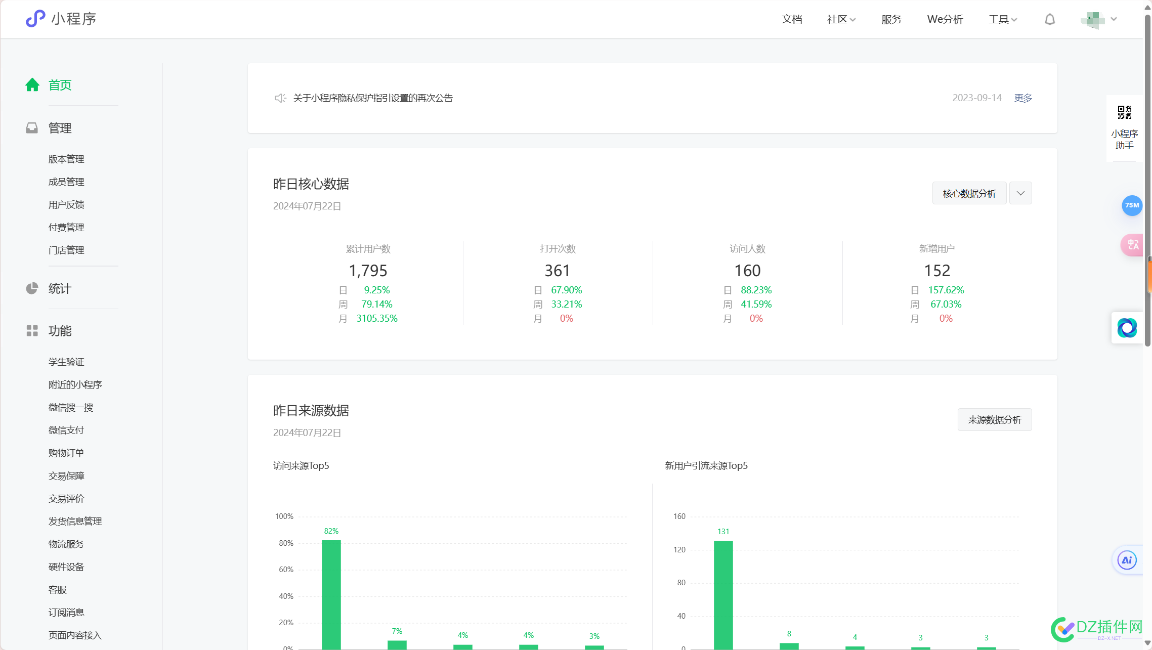Open 物流服务 in the sidebar

(x=66, y=544)
